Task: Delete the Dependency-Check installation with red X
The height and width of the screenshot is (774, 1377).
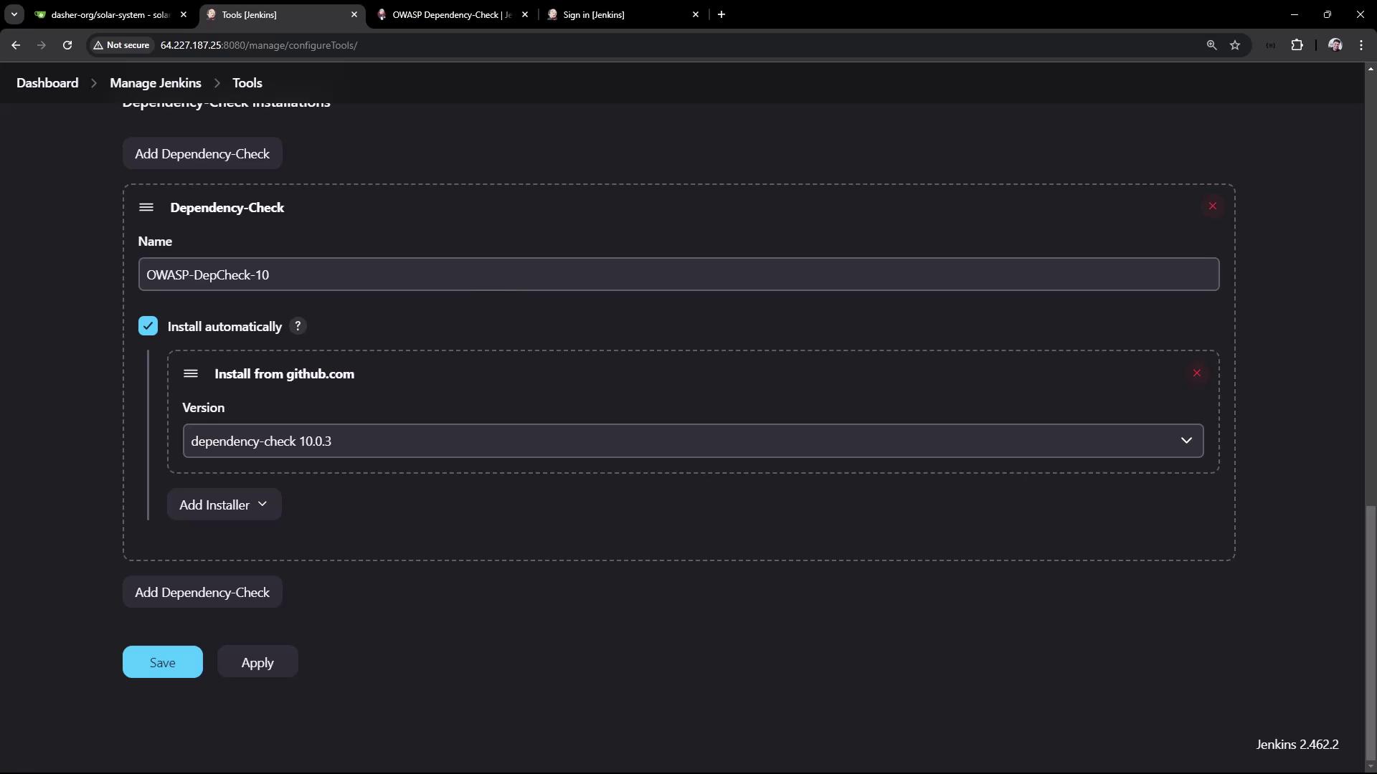Action: pos(1212,206)
